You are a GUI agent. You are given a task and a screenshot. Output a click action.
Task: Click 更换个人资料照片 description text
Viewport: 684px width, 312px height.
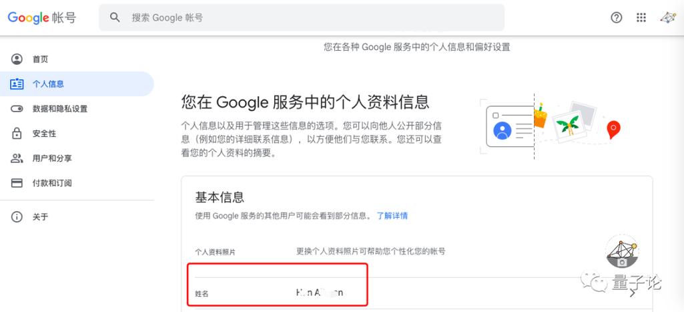coord(371,251)
